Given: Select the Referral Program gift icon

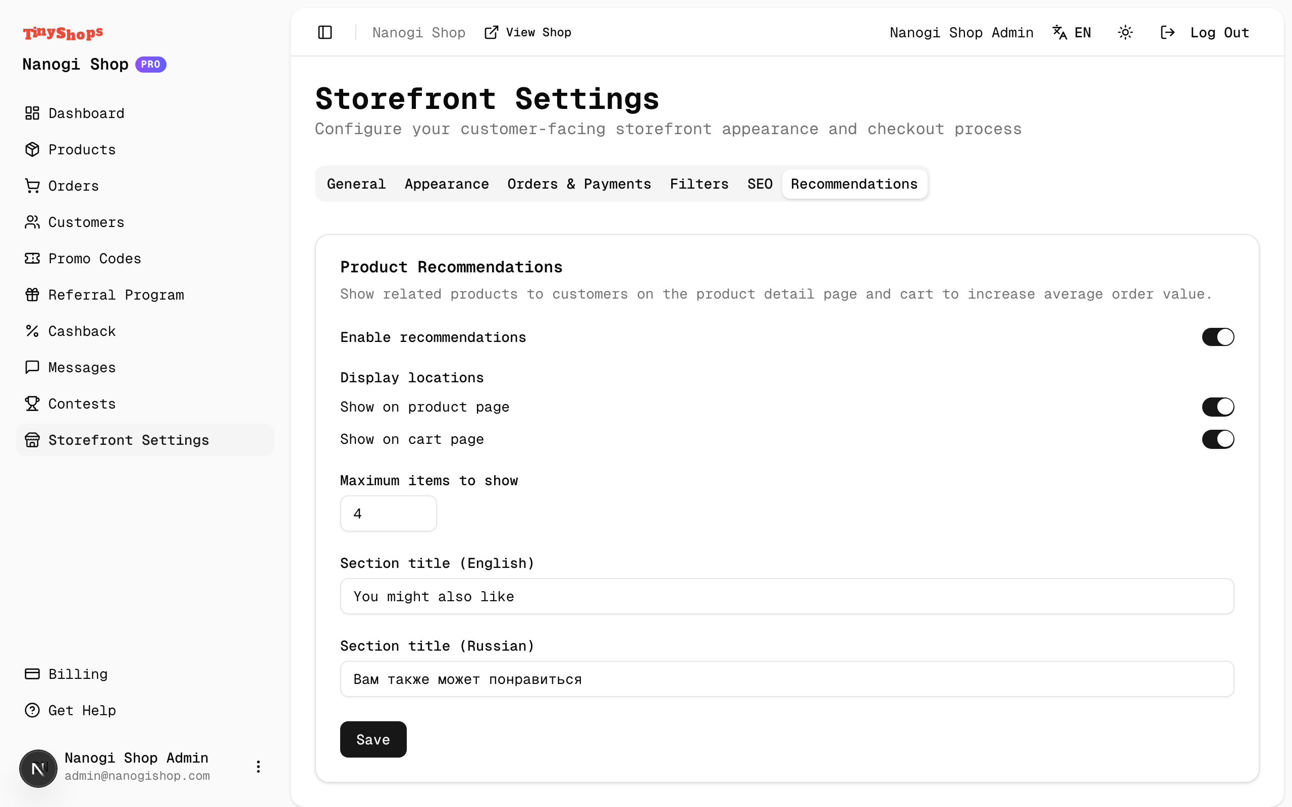Looking at the screenshot, I should coord(32,295).
